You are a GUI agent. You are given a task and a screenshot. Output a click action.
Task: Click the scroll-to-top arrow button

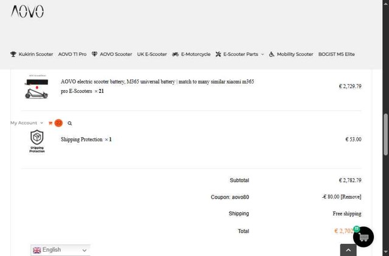click(348, 250)
